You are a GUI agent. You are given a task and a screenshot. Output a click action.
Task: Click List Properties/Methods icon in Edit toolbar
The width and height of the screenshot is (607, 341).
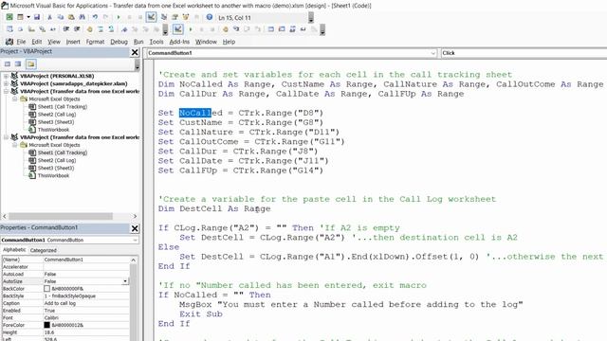coord(9,29)
